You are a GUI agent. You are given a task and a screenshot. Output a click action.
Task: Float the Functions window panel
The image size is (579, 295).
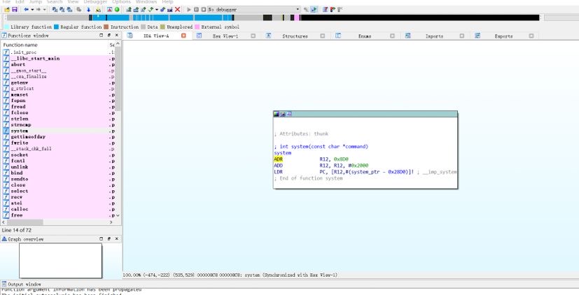point(109,36)
